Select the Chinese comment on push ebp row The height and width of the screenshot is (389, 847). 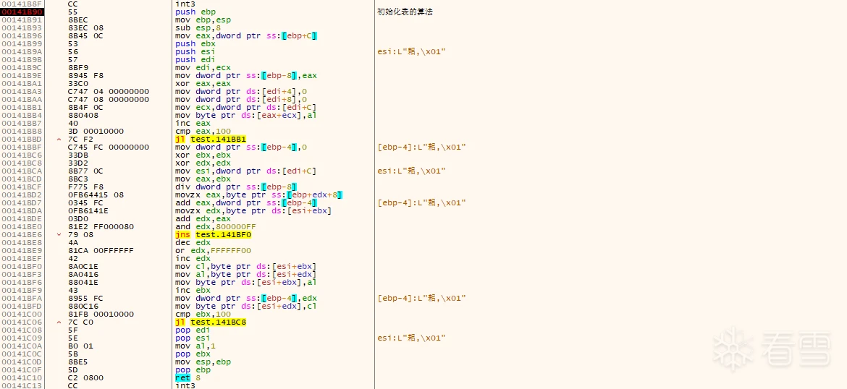pos(405,12)
